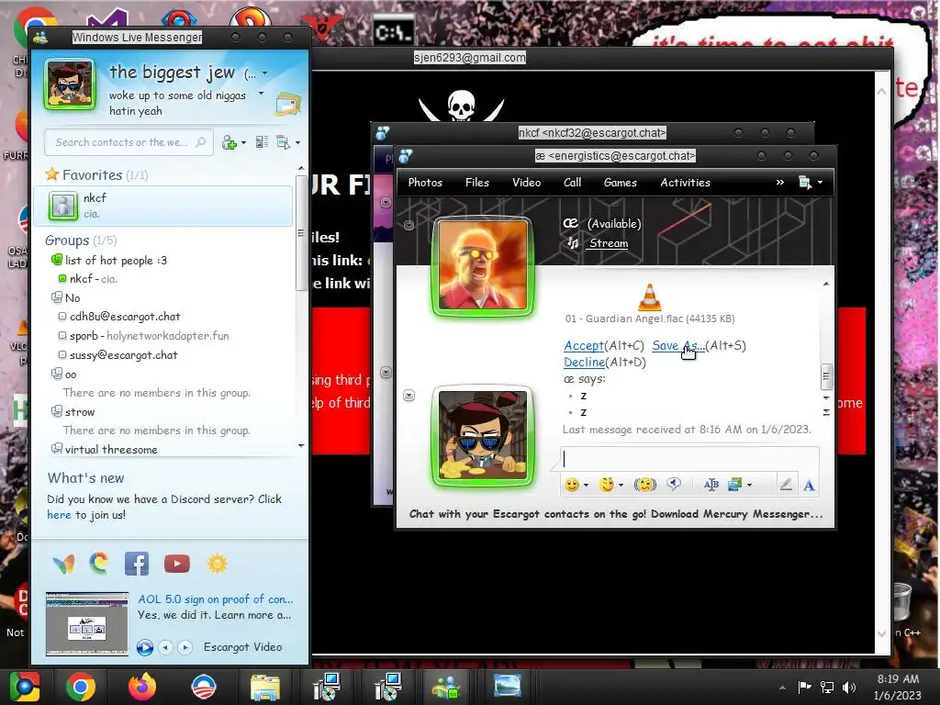Viewport: 940px width, 705px height.
Task: Click the add contact icon in Messenger
Action: pyautogui.click(x=229, y=142)
